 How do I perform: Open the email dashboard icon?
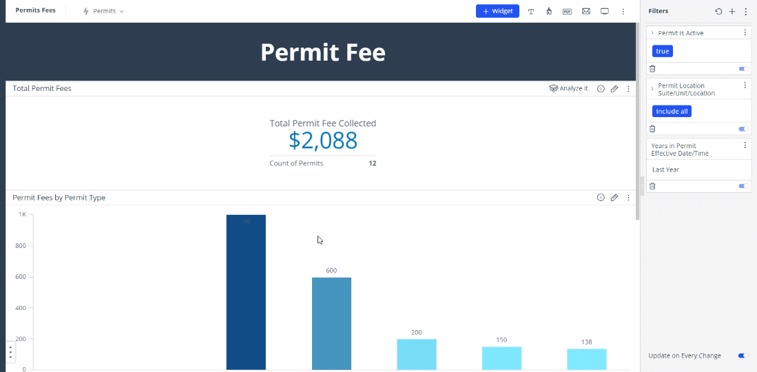(586, 11)
